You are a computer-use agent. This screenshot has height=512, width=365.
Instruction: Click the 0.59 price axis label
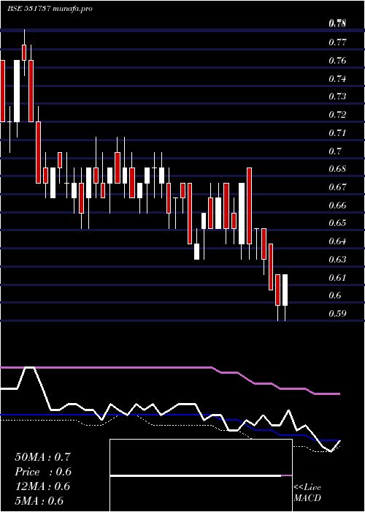[337, 314]
